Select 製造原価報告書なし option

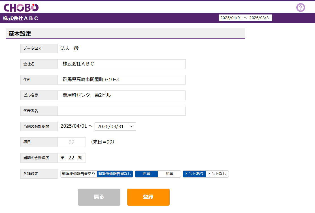(115, 174)
